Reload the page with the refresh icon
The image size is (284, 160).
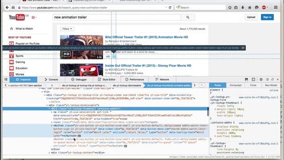pos(170,8)
